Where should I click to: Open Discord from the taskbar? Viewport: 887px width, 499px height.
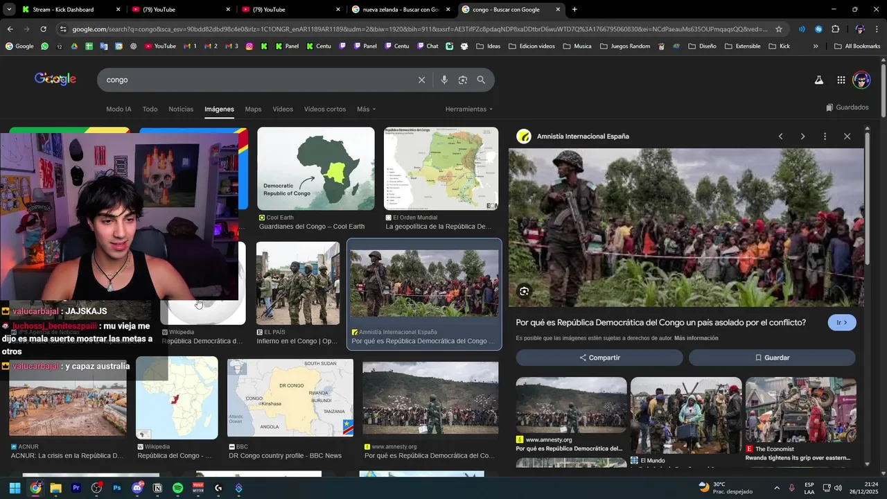[x=137, y=488]
